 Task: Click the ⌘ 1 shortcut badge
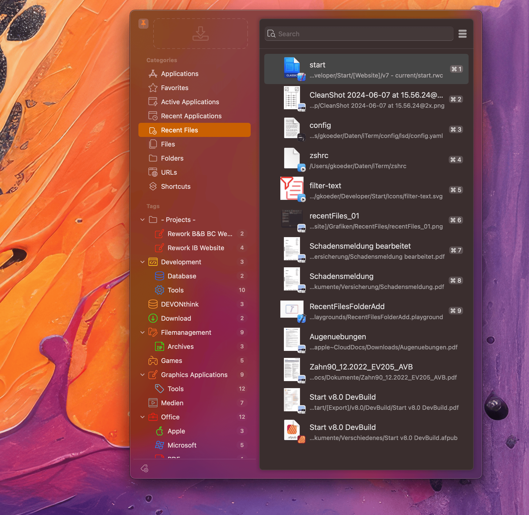pos(456,69)
